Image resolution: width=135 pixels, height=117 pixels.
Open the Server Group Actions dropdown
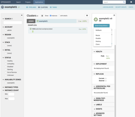(102, 26)
